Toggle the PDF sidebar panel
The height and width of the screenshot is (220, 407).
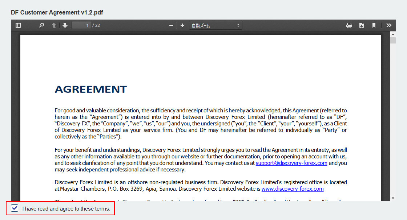[x=18, y=25]
